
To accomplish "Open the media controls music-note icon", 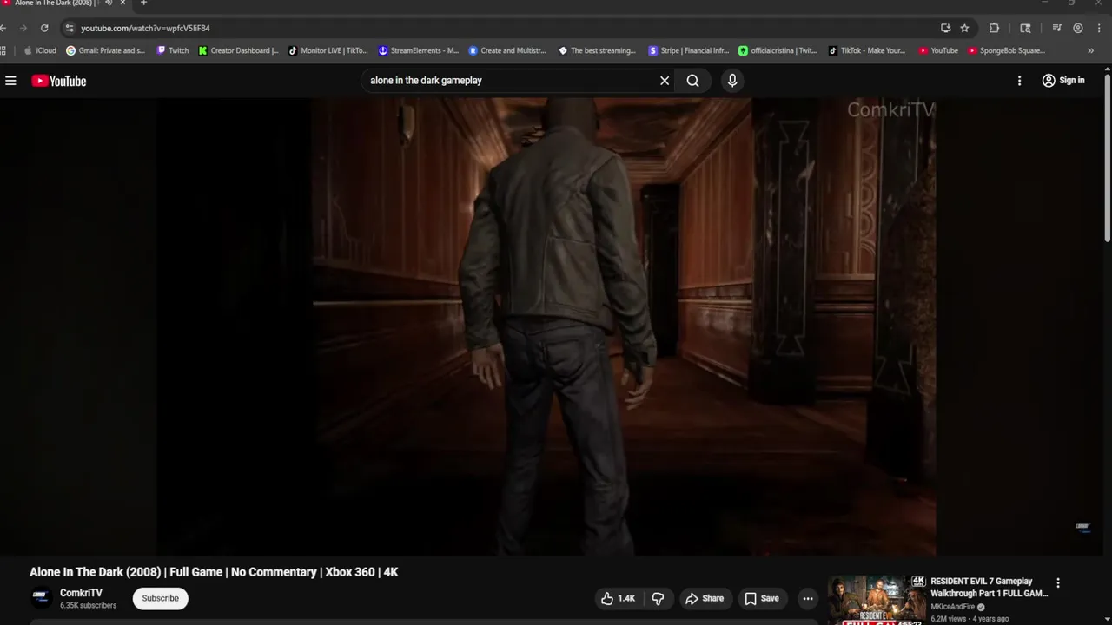I will point(1056,28).
